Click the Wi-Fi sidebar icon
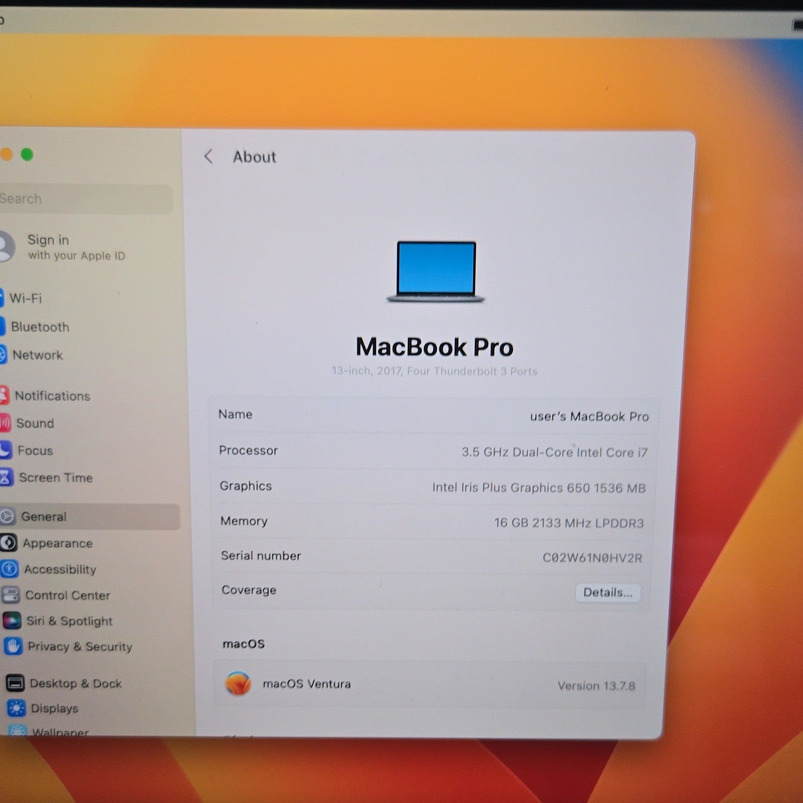The image size is (803, 803). click(x=2, y=298)
